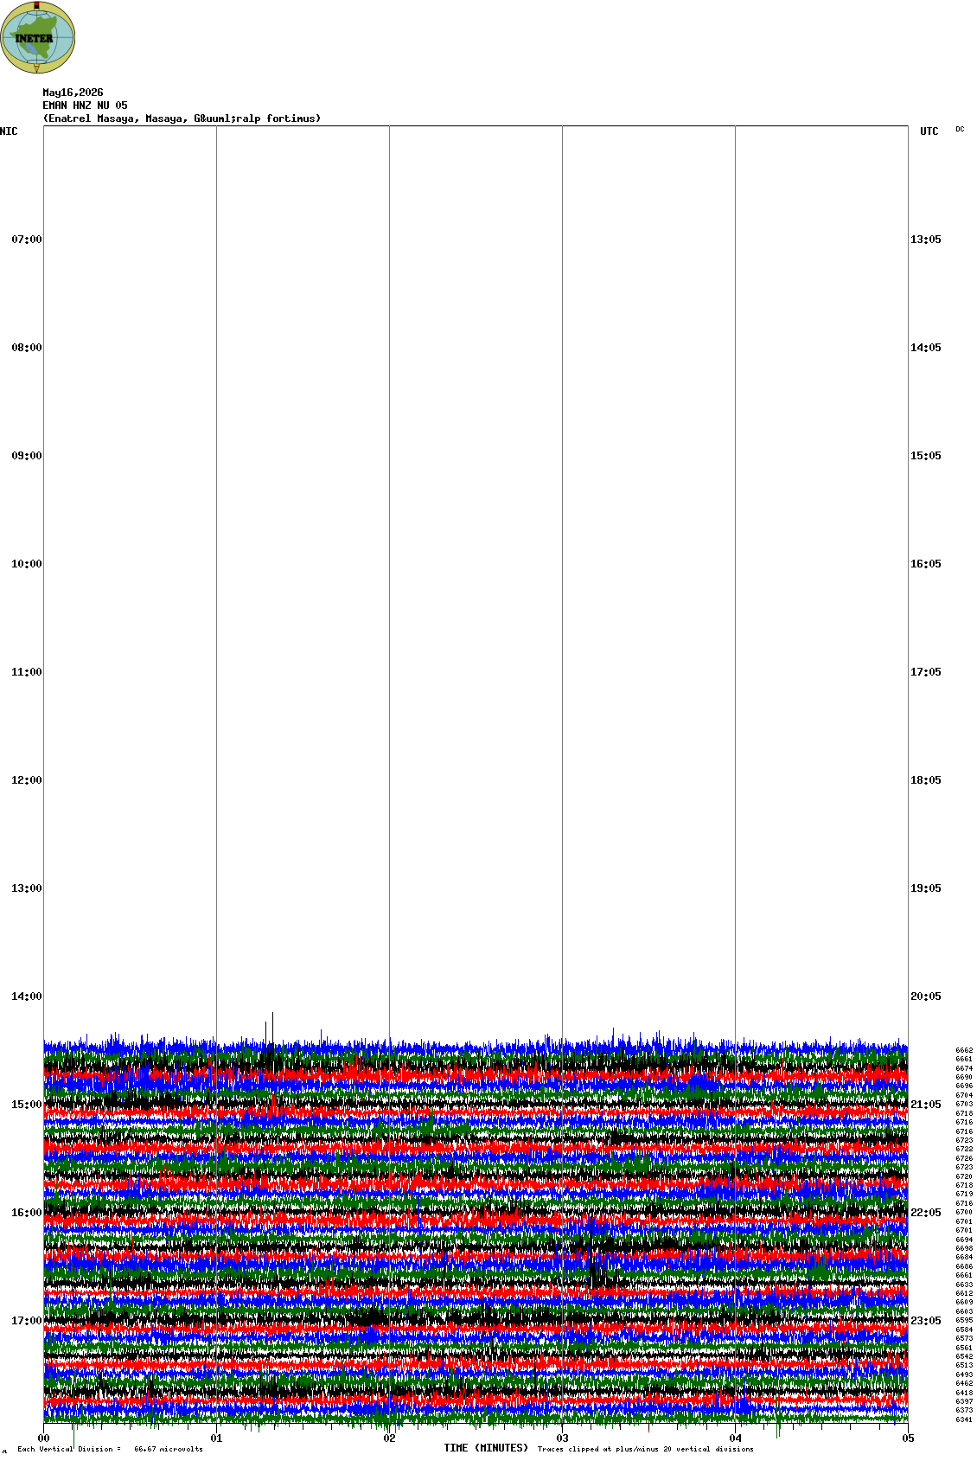
Task: Click the DC value 6341
Action: (x=964, y=1419)
